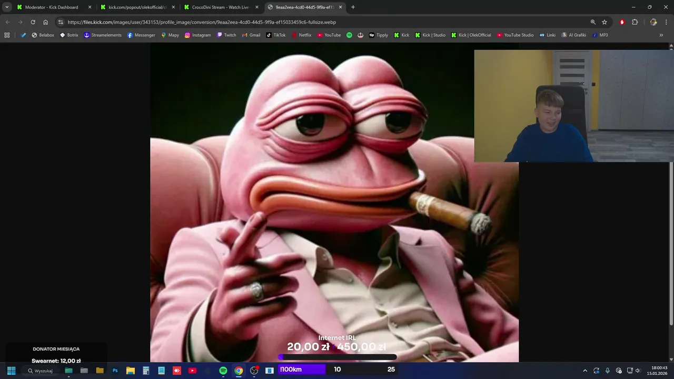
Task: Open the Mapy bookmark
Action: click(170, 35)
